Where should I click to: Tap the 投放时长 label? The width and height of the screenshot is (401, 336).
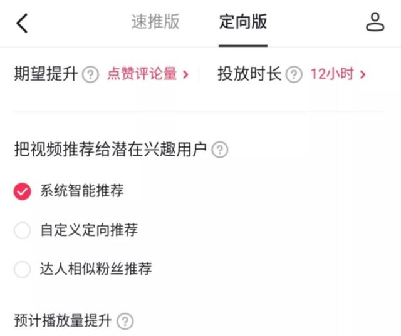249,74
